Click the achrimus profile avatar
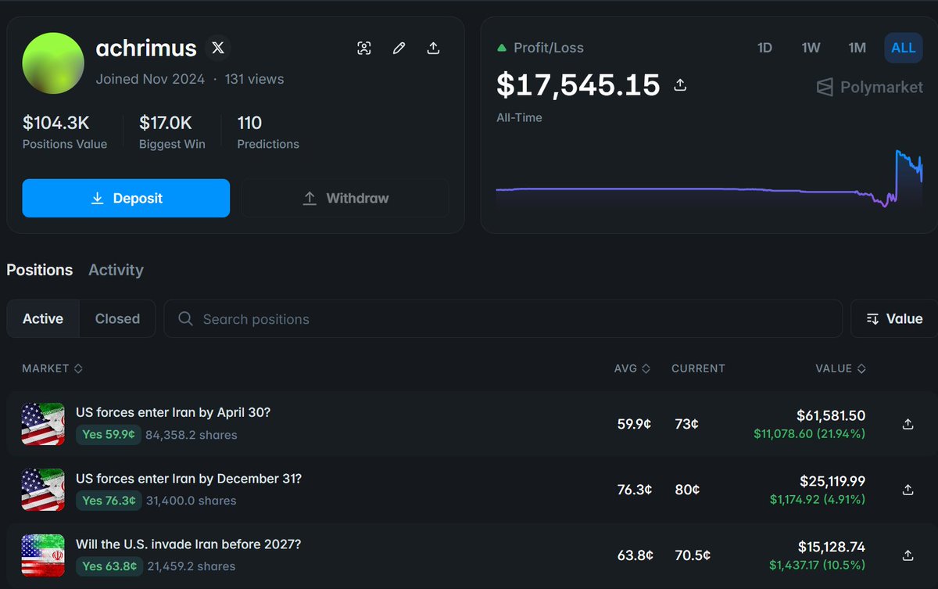Image resolution: width=938 pixels, height=589 pixels. 53,64
